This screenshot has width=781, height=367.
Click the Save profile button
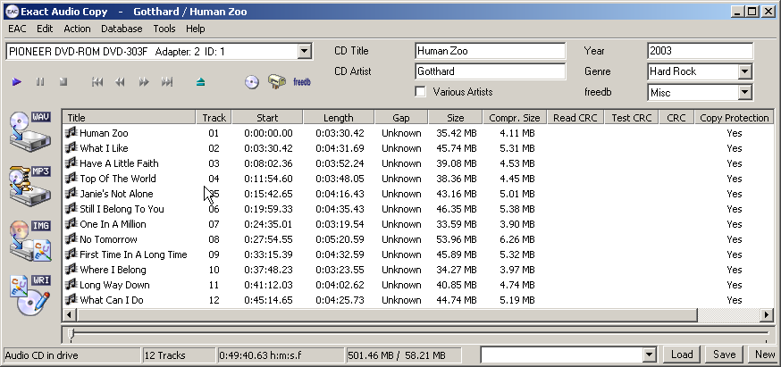(x=724, y=354)
